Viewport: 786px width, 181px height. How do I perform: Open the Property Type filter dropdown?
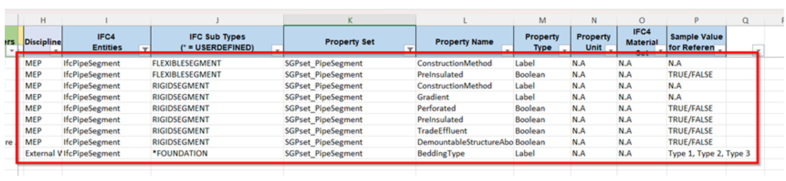click(x=565, y=49)
